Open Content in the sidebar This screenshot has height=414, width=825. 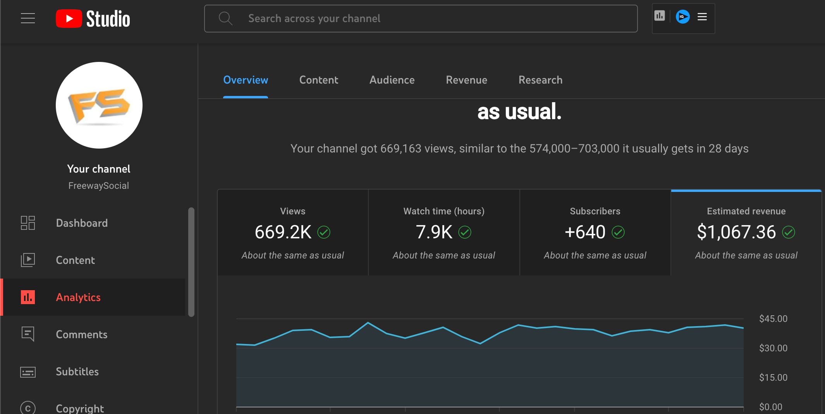(93, 260)
